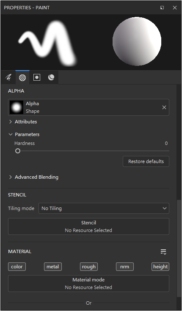Viewport: 182px width, 311px height.
Task: Toggle the height channel
Action: click(x=160, y=267)
